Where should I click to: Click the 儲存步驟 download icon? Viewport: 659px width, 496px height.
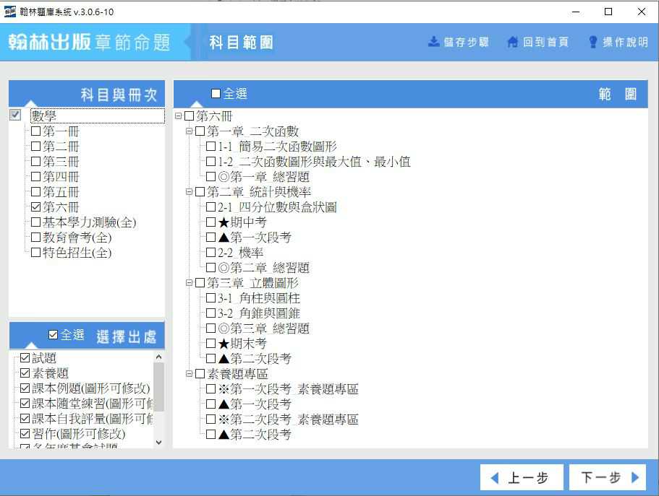434,42
